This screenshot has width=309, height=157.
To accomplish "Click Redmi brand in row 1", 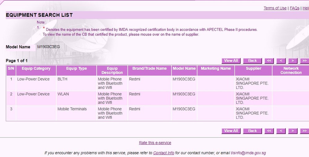I will click(135, 79).
